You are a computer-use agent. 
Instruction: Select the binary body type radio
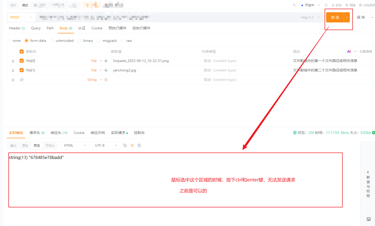[x=79, y=41]
